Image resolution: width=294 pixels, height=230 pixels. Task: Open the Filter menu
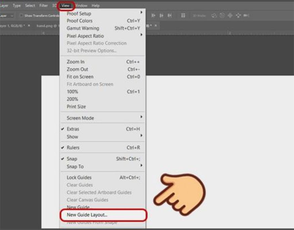click(44, 6)
